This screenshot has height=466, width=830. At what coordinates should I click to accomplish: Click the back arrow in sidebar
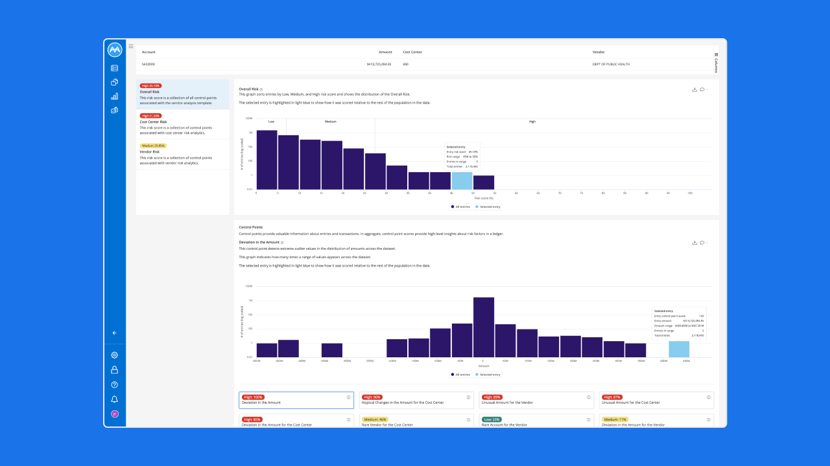115,333
